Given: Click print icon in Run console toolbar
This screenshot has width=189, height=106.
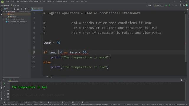Looking at the screenshot, I should 8,97.
